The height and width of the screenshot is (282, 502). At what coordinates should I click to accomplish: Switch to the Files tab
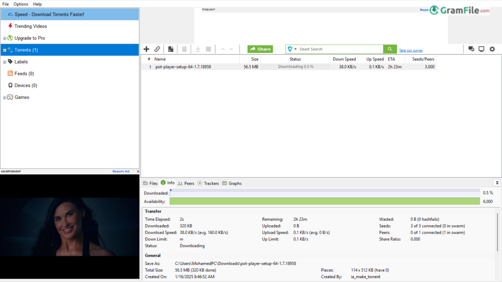coord(151,183)
